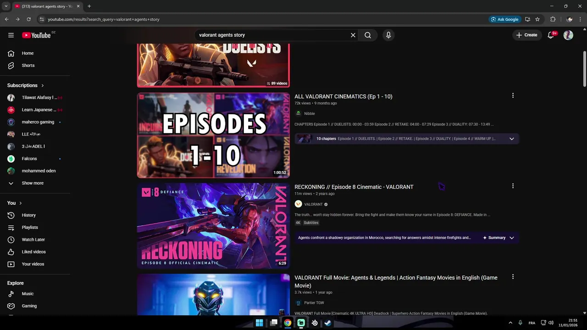Open more actions for RECKONING Episode 8 video
Image resolution: width=587 pixels, height=330 pixels.
[513, 186]
